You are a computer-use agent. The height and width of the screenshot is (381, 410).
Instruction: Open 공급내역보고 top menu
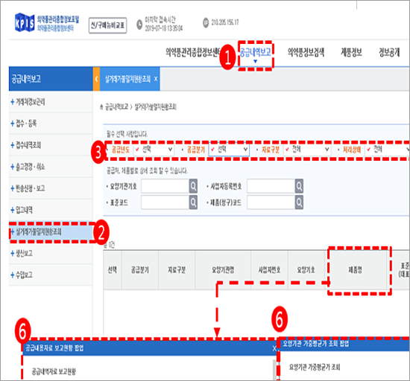[x=256, y=54]
